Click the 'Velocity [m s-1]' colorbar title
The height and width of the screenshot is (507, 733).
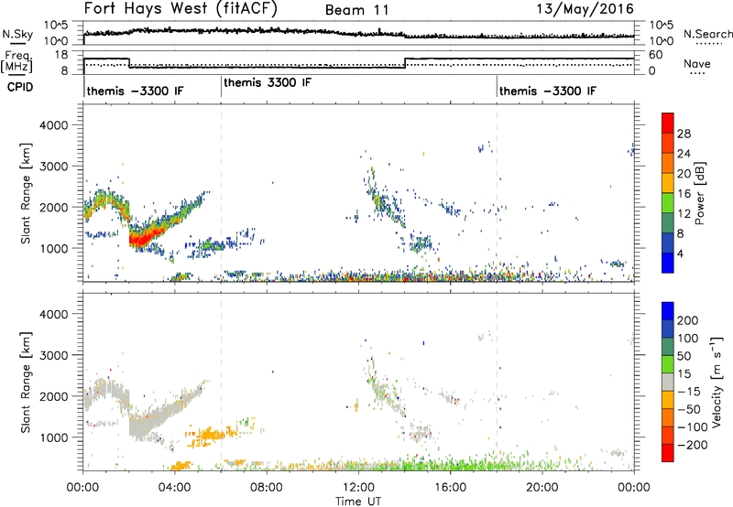pyautogui.click(x=716, y=382)
